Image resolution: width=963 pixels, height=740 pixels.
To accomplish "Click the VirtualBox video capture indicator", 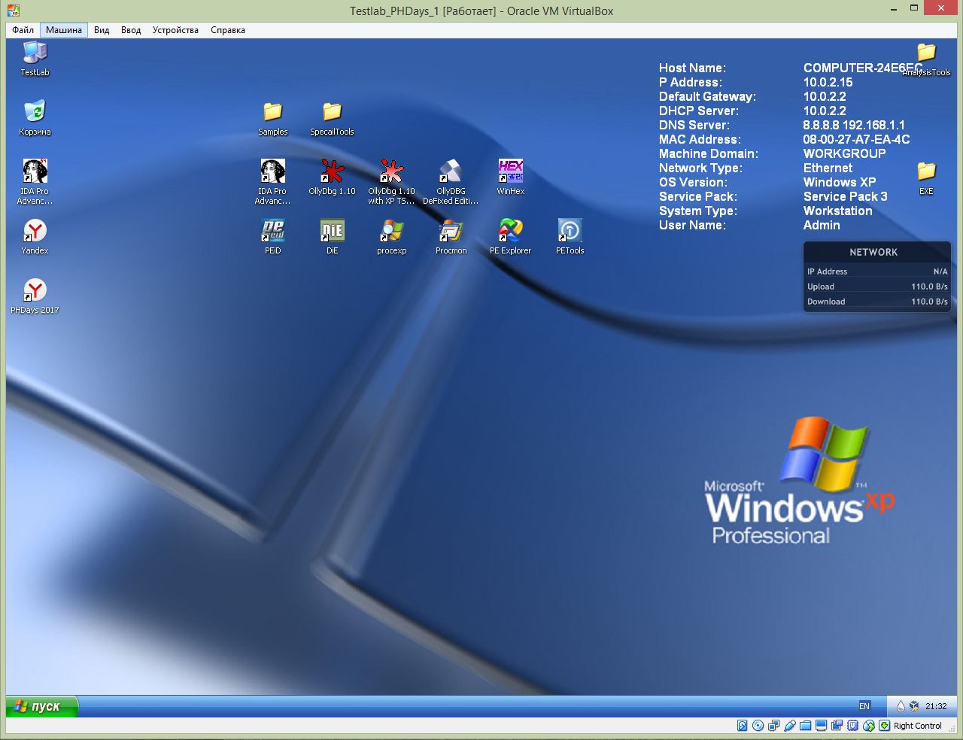I will [837, 726].
